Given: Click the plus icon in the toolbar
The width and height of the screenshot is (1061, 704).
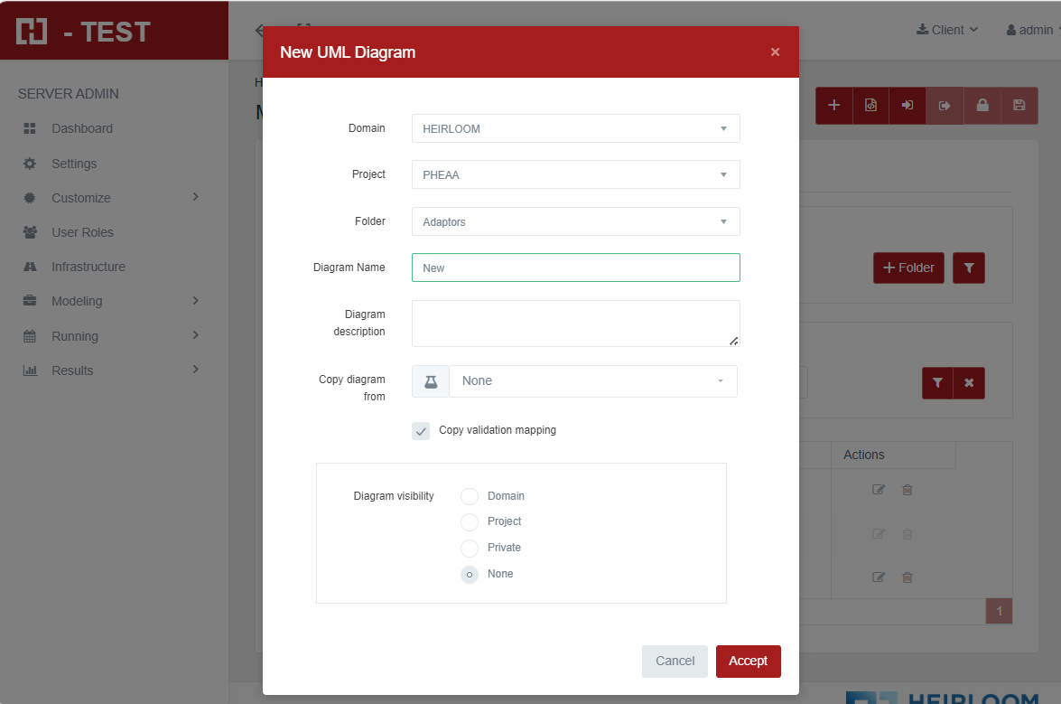Looking at the screenshot, I should (833, 106).
